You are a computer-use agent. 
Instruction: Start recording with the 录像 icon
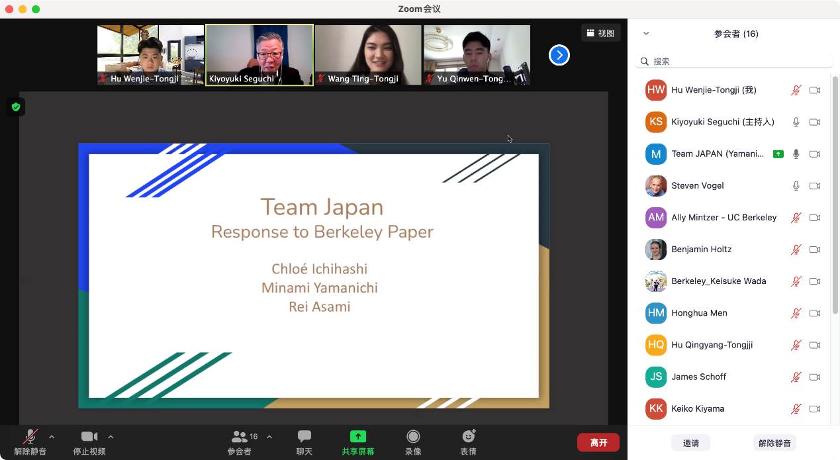413,437
